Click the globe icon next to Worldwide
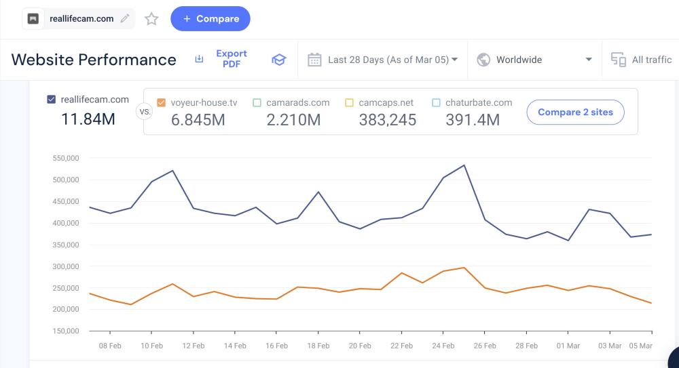Screen dimensions: 679x368 [483, 60]
